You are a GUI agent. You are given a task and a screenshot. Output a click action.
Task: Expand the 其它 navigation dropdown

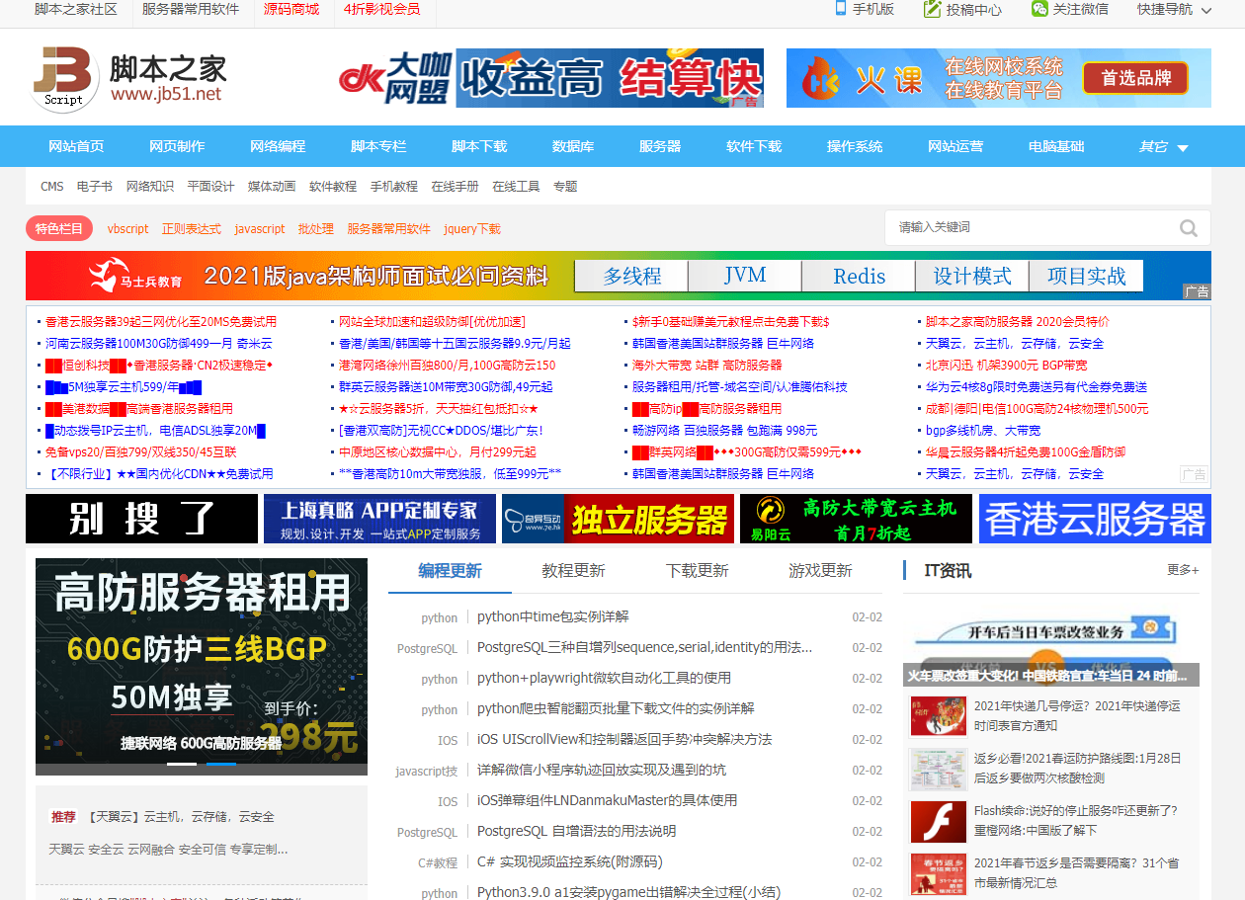tap(1155, 145)
